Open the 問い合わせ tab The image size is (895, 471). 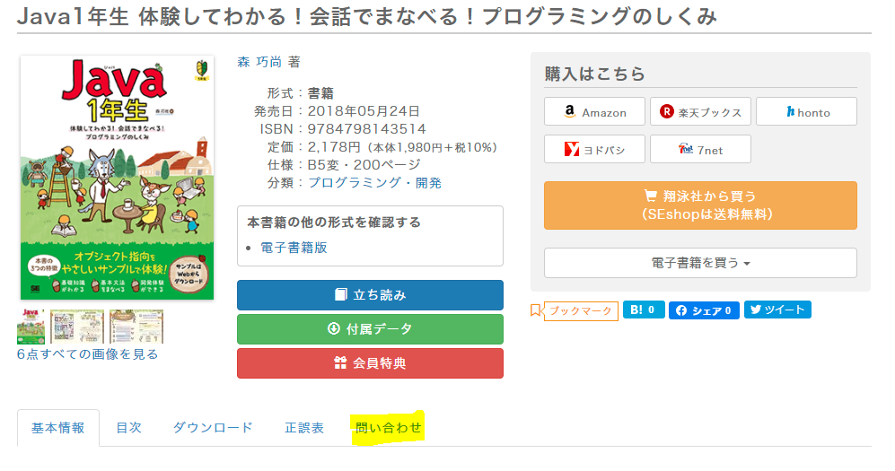point(388,428)
